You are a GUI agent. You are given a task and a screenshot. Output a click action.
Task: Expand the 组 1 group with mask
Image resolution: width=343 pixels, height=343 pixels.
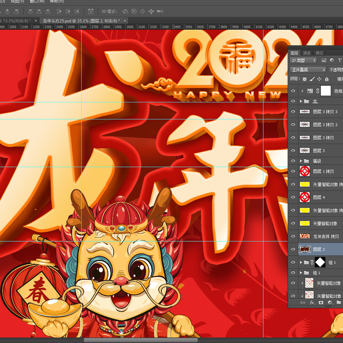coord(301,262)
